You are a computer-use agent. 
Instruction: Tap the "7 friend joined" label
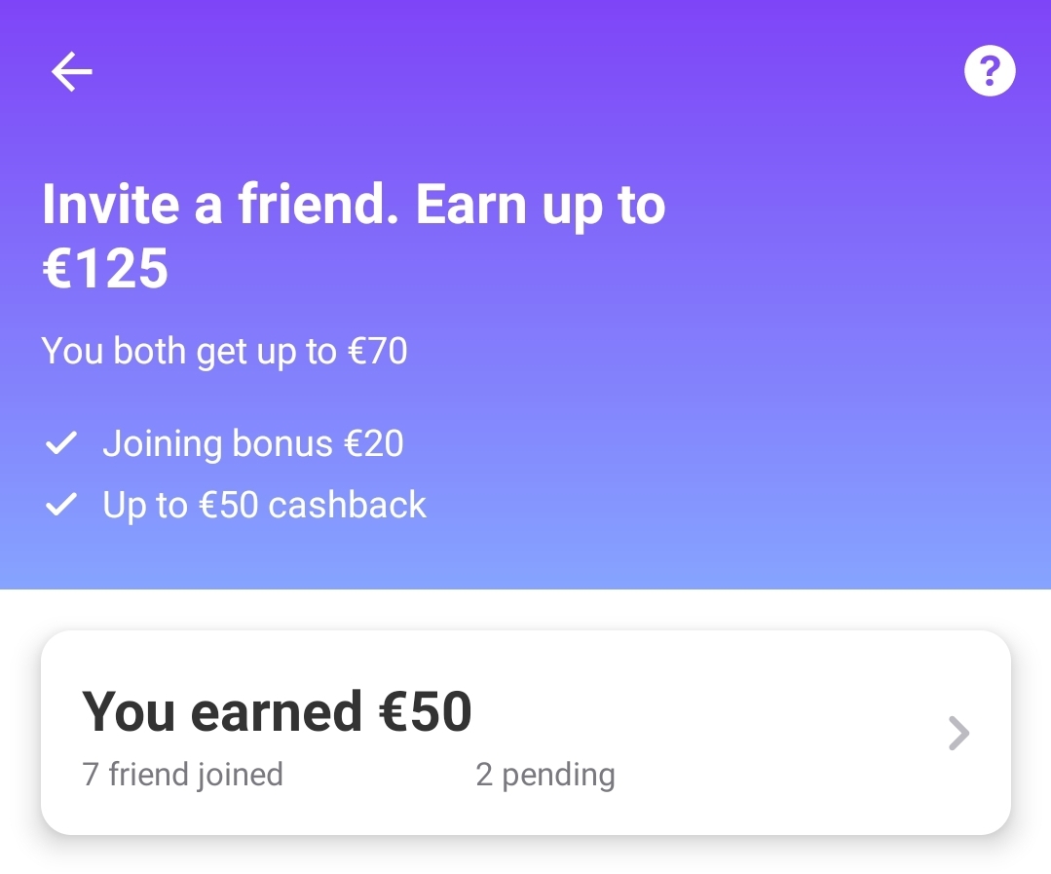[183, 775]
